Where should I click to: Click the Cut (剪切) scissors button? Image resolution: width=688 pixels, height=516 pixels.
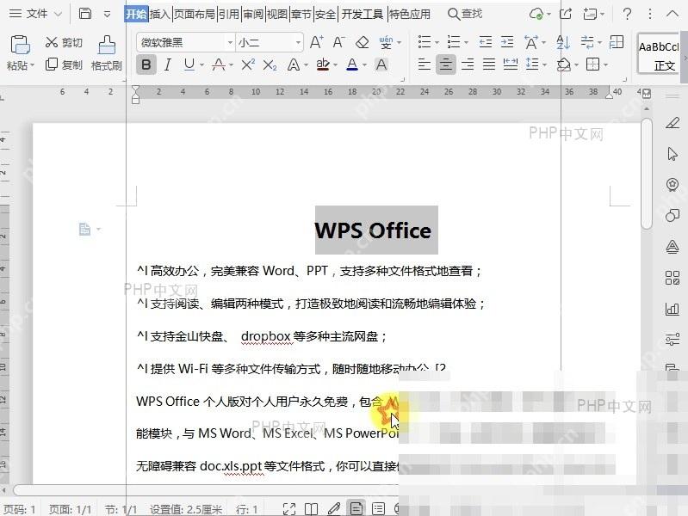pos(64,42)
